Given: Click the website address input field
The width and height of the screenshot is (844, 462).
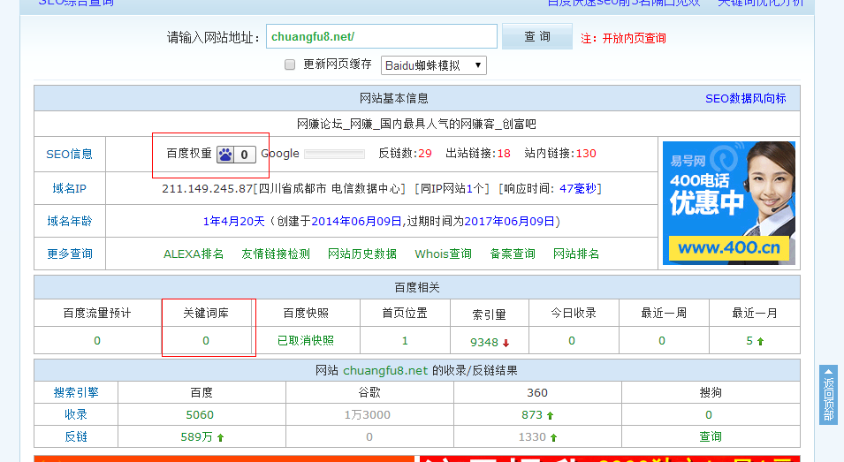Looking at the screenshot, I should tap(381, 36).
